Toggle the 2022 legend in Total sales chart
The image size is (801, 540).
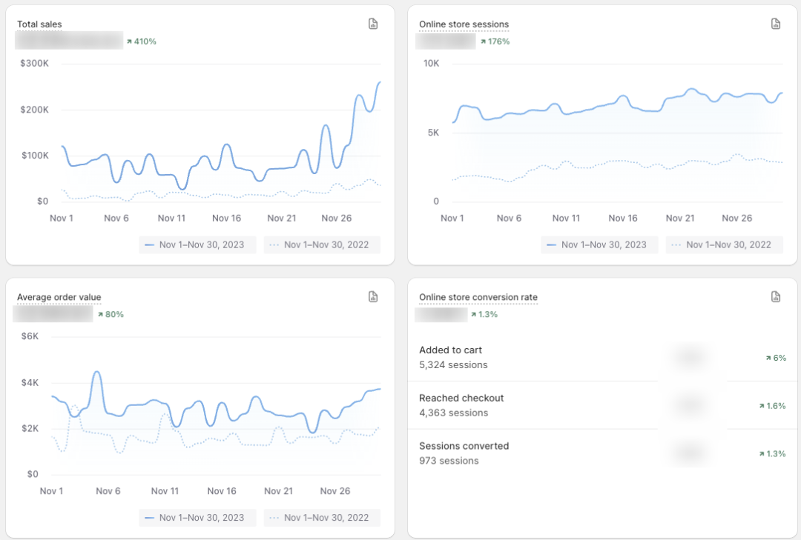click(x=322, y=244)
